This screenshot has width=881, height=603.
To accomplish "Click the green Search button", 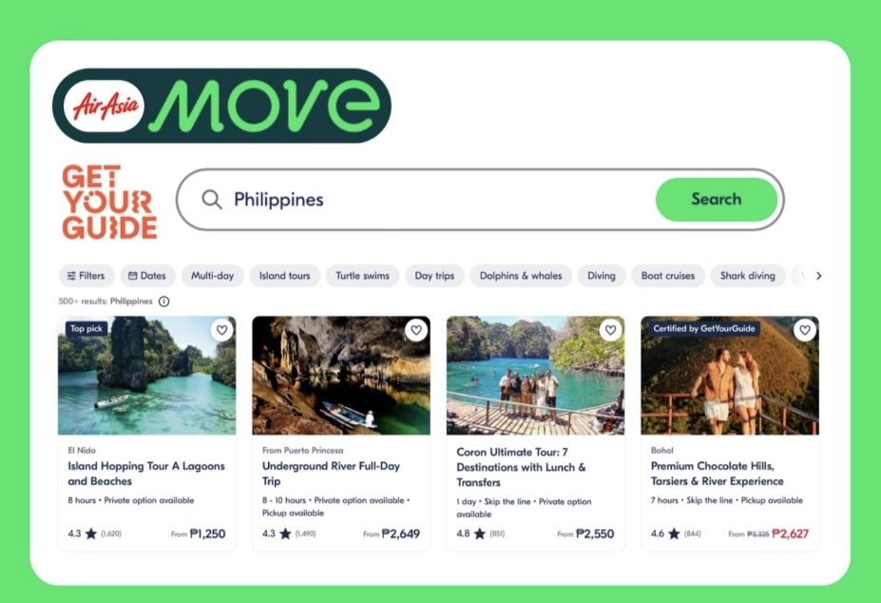I will pos(717,199).
